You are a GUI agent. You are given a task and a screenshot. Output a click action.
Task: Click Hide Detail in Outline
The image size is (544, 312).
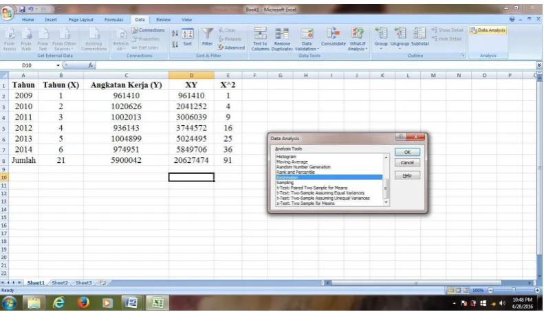coord(446,38)
